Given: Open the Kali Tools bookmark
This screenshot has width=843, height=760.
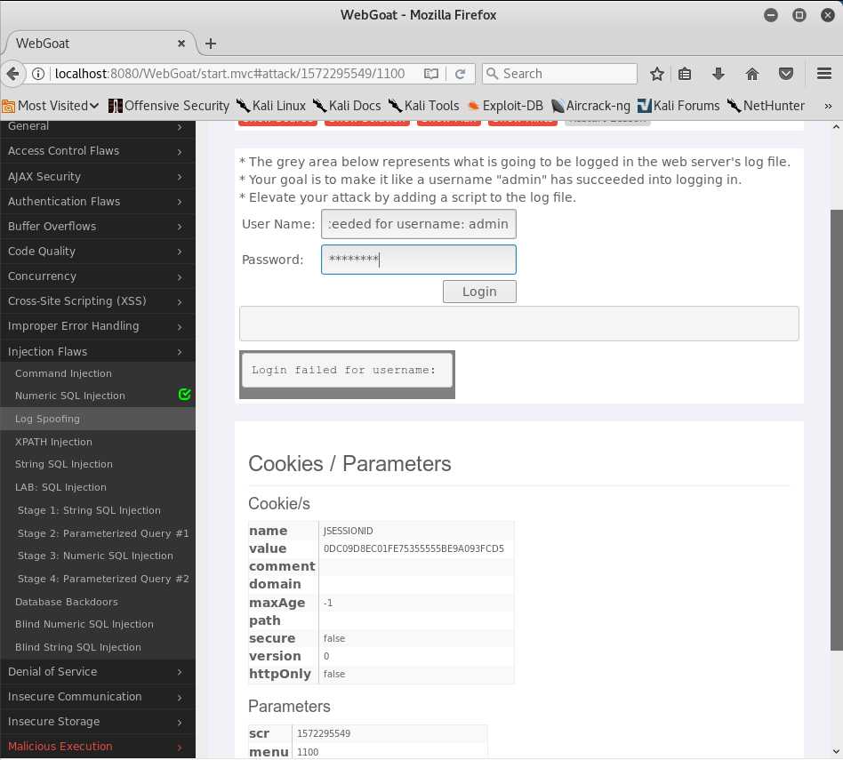Looking at the screenshot, I should click(x=424, y=106).
